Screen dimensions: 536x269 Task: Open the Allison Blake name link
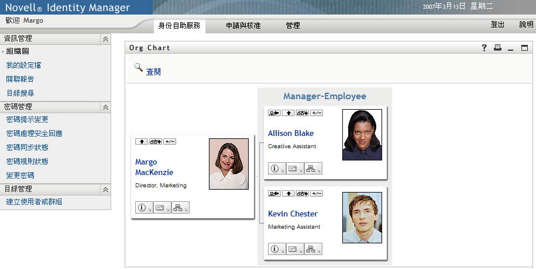point(291,133)
